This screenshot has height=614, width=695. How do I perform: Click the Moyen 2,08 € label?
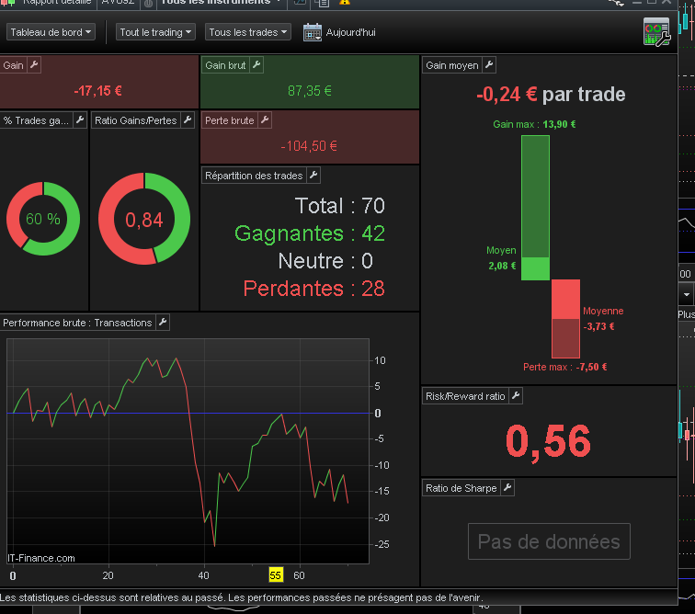(502, 258)
